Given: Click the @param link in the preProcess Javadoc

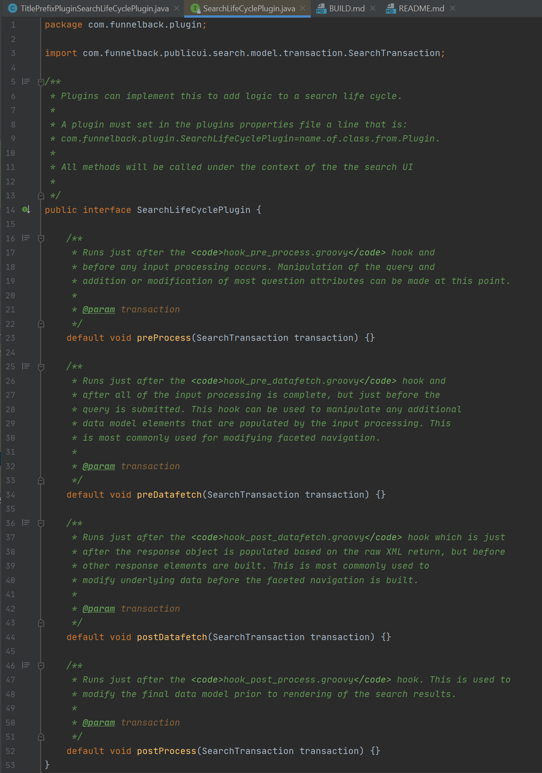Looking at the screenshot, I should point(99,309).
